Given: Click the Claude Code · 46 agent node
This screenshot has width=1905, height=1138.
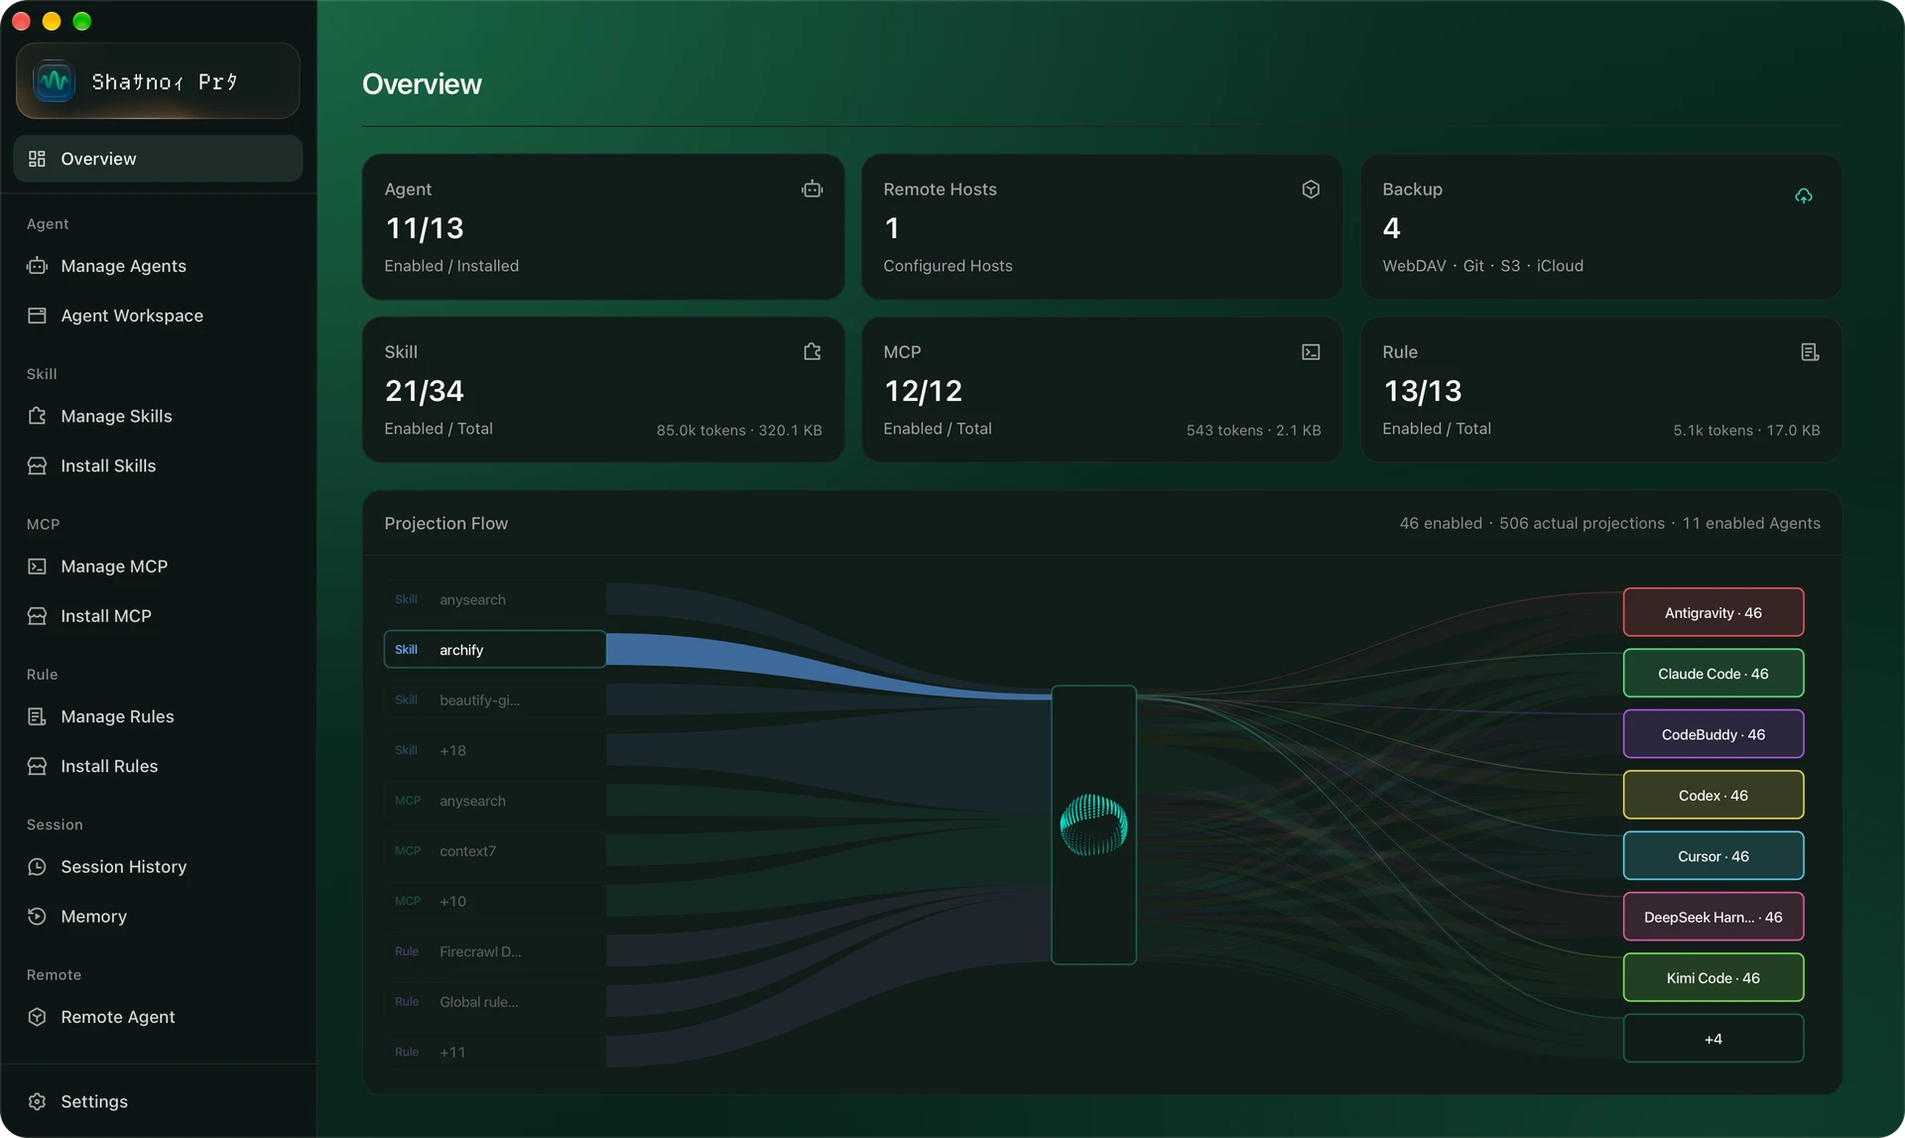Looking at the screenshot, I should 1713,674.
